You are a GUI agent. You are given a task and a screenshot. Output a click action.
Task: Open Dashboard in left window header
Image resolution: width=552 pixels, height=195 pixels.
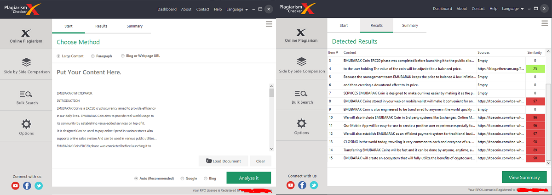point(167,9)
